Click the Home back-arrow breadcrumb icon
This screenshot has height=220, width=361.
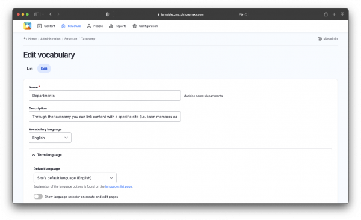click(x=25, y=38)
